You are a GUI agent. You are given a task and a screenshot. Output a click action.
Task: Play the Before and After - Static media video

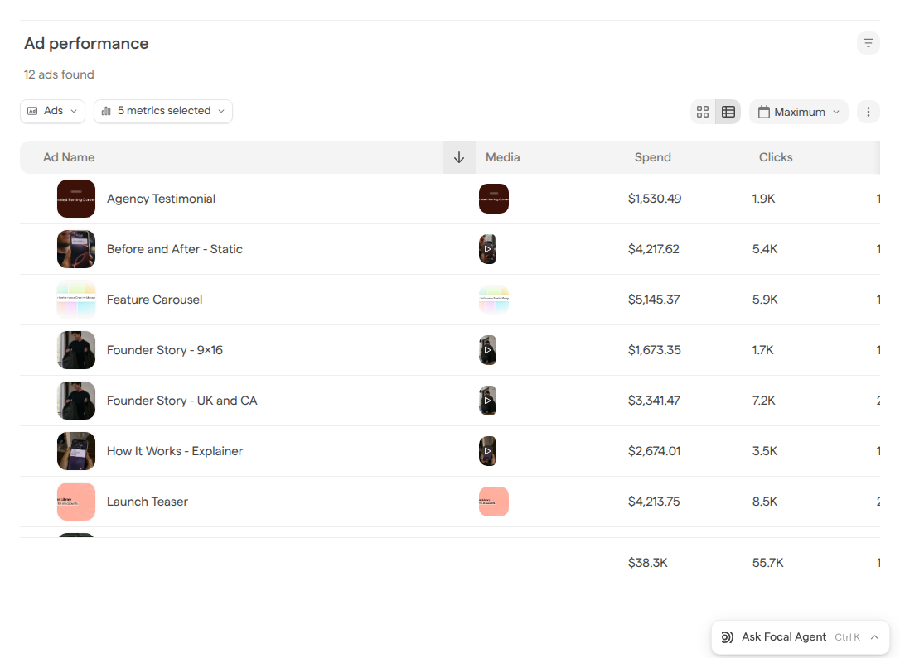487,249
